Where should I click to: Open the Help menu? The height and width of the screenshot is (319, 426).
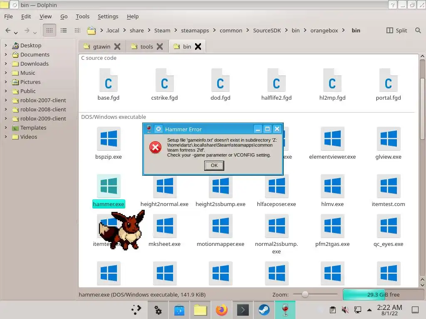(x=133, y=16)
